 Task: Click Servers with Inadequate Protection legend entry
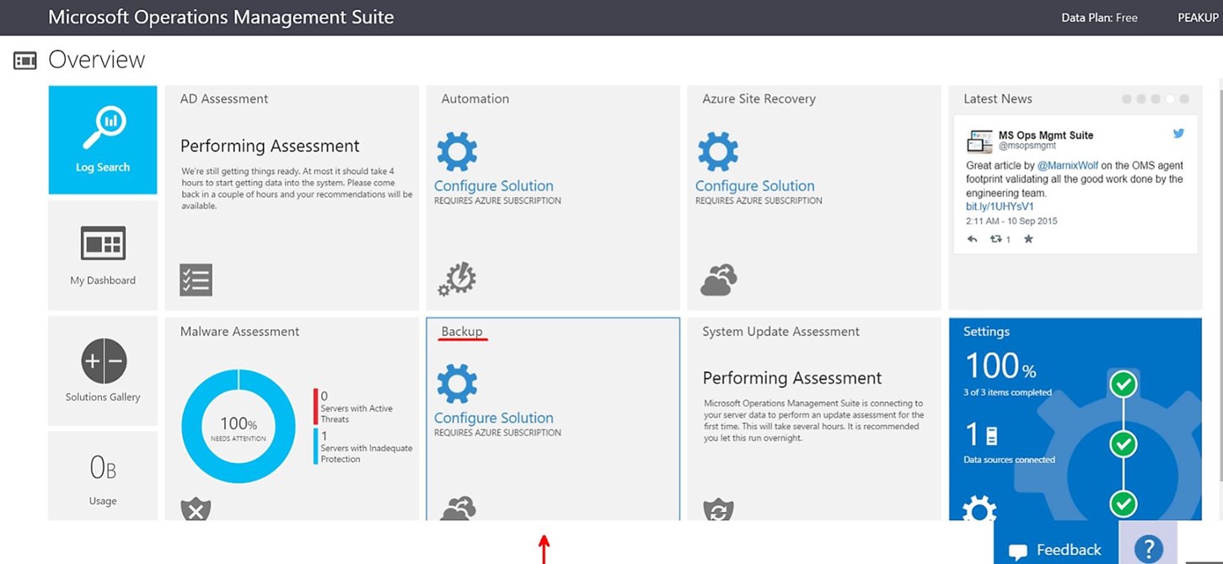[x=363, y=448]
